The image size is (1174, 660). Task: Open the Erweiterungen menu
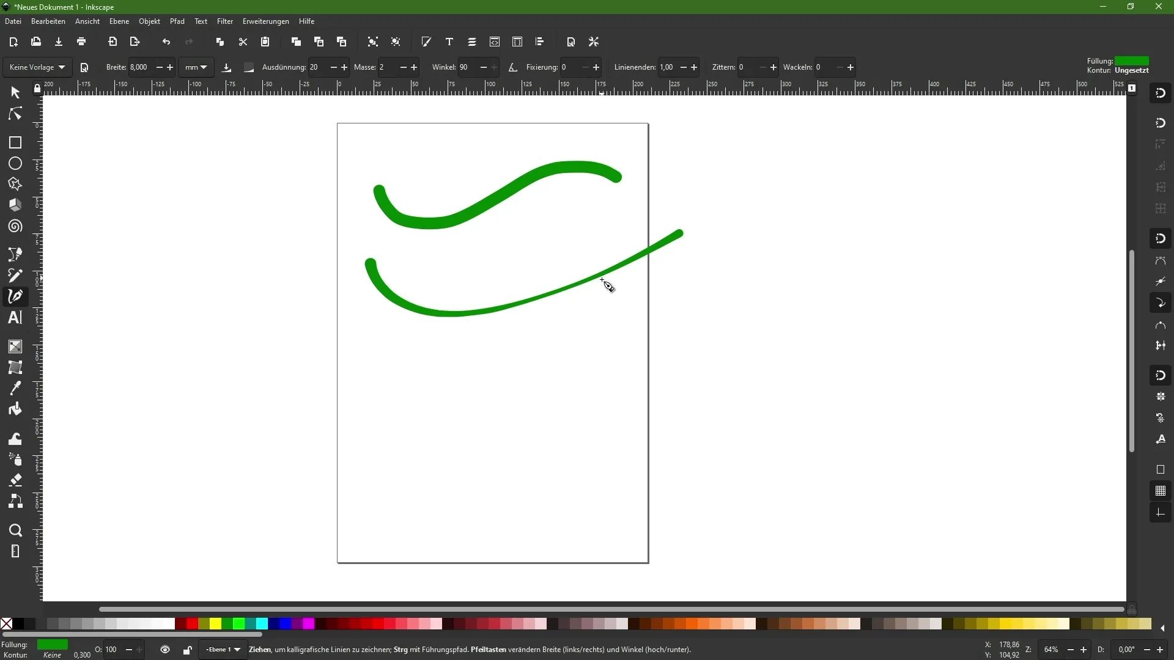pos(266,21)
